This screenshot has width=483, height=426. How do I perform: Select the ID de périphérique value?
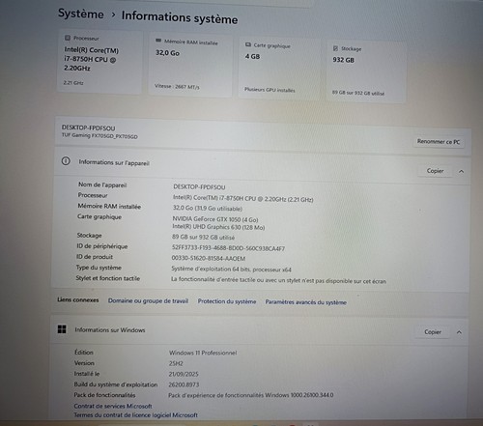pos(228,248)
